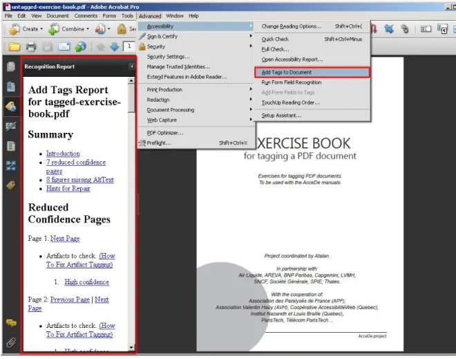The width and height of the screenshot is (456, 359).
Task: Select TouchUp Reading Order entry
Action: pos(312,102)
